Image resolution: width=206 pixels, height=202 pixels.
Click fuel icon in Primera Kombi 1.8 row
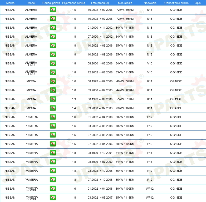tap(53, 197)
